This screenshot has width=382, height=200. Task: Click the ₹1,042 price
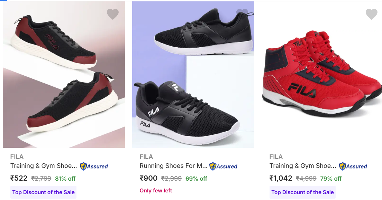point(281,178)
